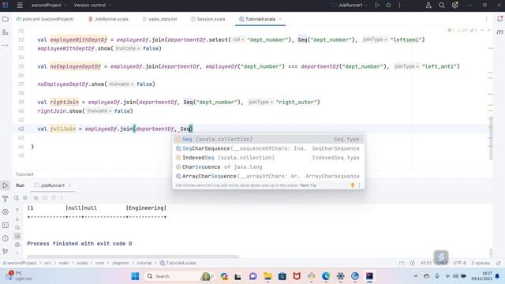
Task: Click scala breadcrumb in navigation bar
Action: [x=82, y=263]
